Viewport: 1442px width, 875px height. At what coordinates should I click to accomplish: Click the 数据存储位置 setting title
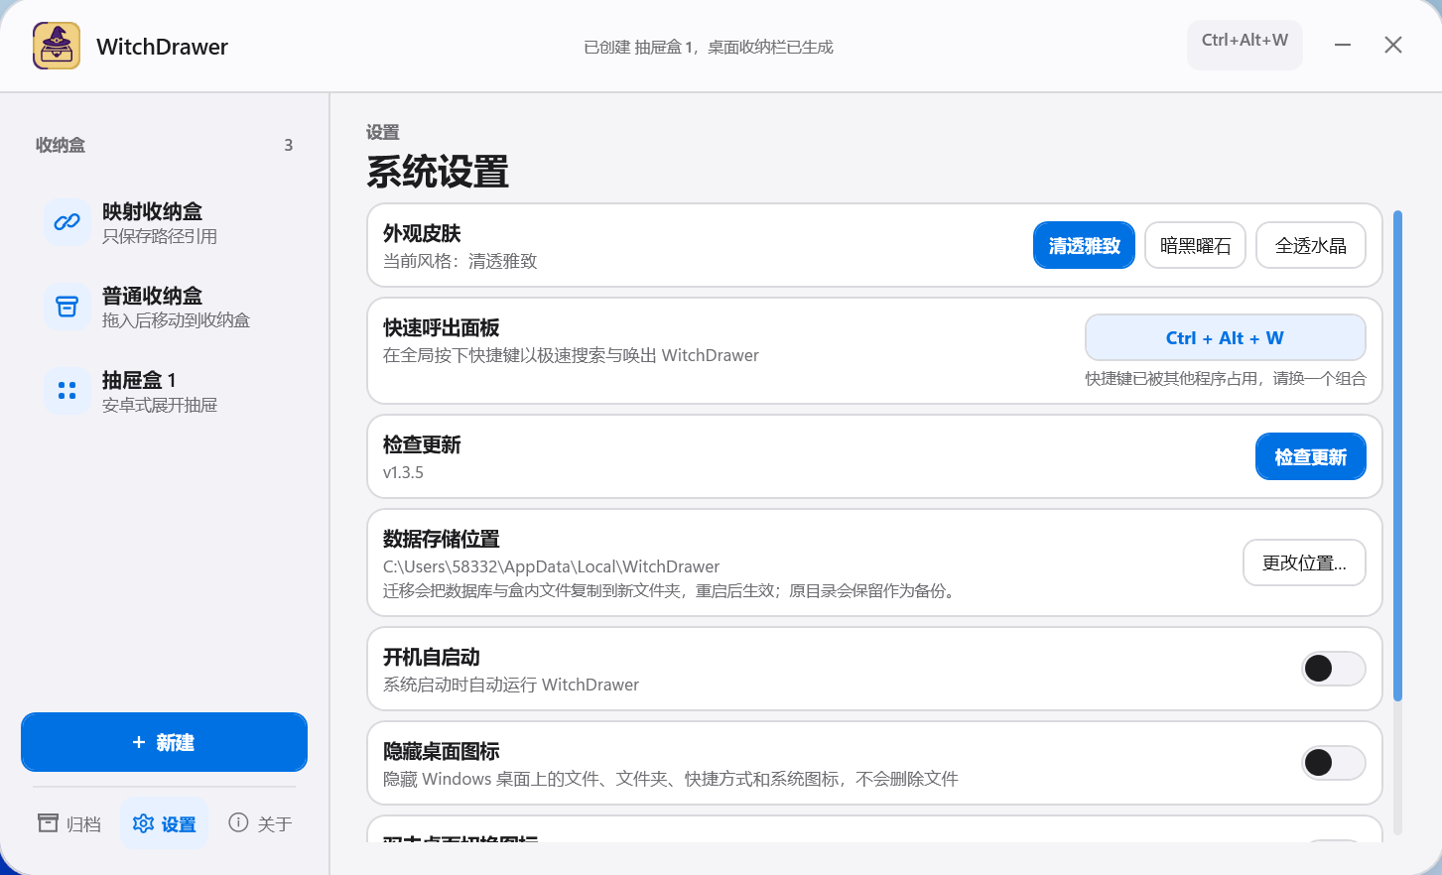pos(441,539)
